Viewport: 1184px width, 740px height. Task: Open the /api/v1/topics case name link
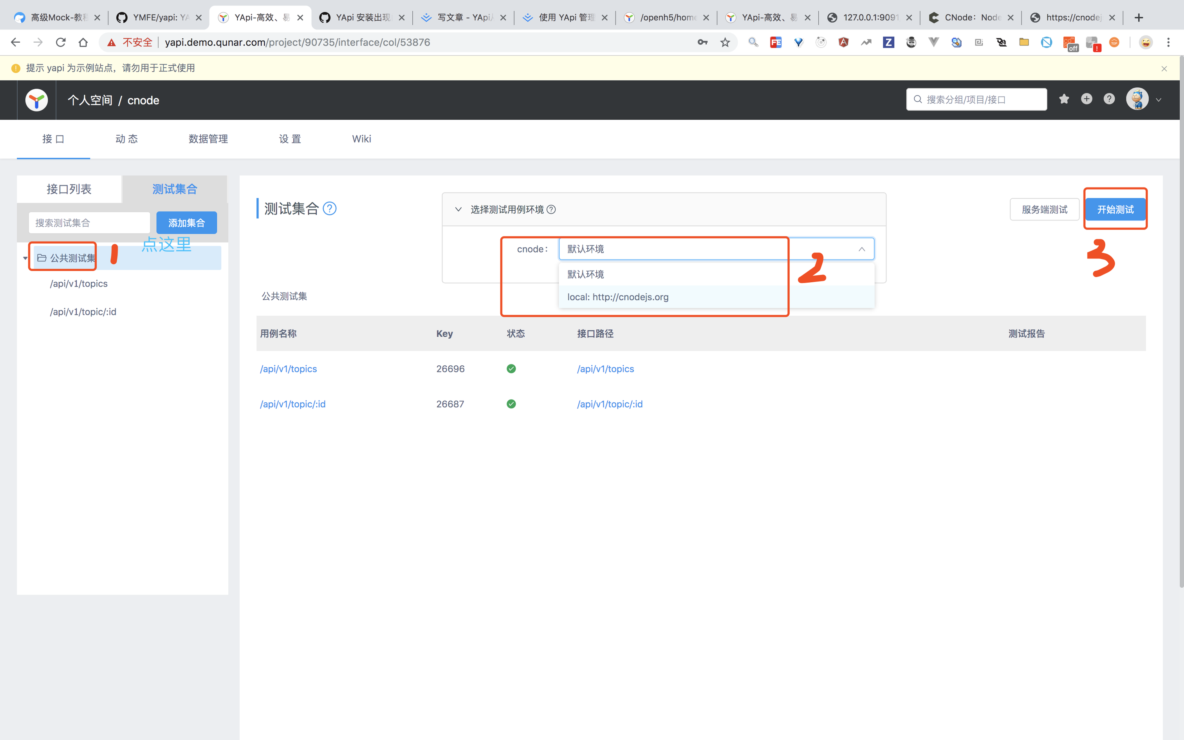pyautogui.click(x=289, y=368)
